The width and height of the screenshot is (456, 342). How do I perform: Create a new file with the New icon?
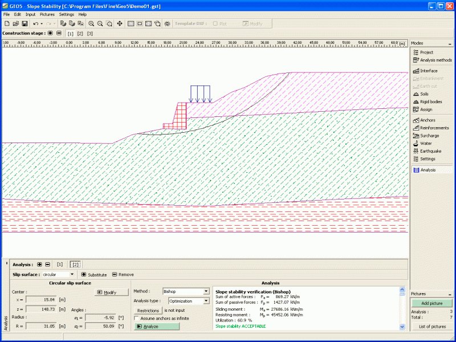(x=7, y=24)
